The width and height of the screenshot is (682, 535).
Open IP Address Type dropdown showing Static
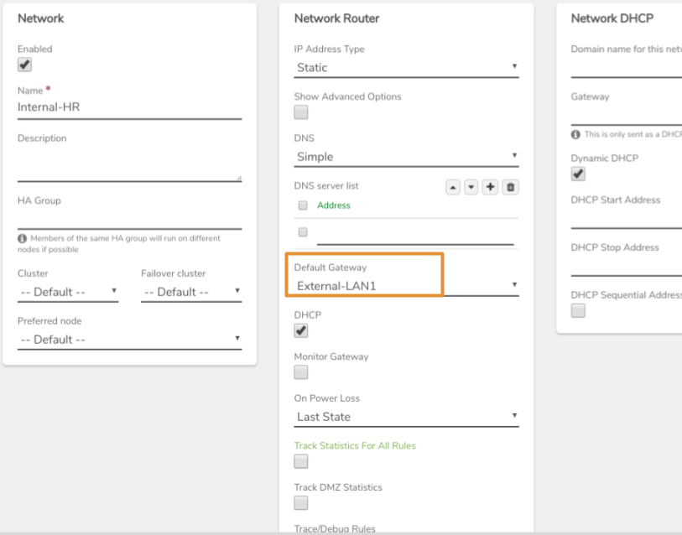406,68
